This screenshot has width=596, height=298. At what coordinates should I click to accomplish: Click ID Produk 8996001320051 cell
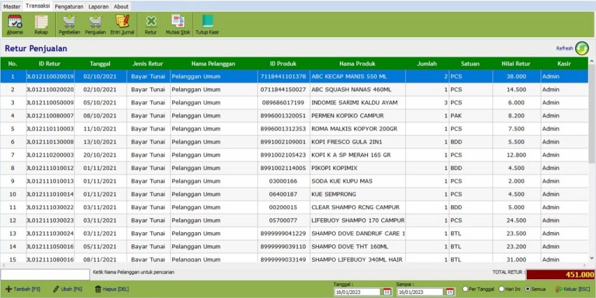(x=283, y=116)
